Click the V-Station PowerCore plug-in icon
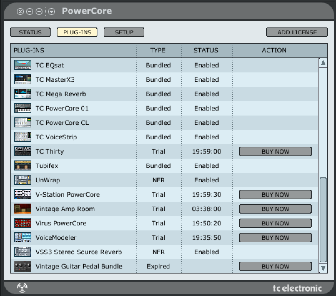 (x=23, y=195)
